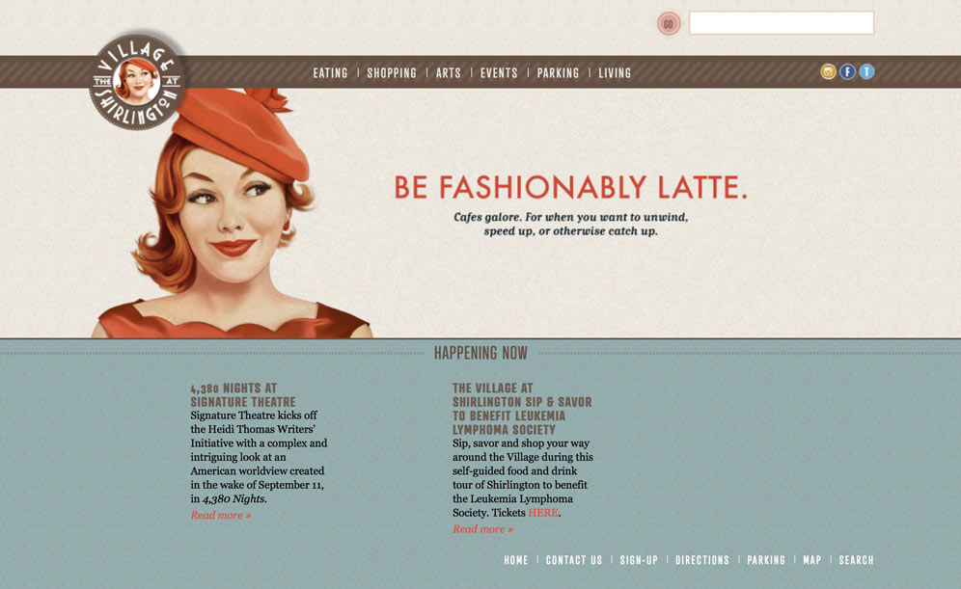Click Read more under Signature Theatre article

[221, 515]
